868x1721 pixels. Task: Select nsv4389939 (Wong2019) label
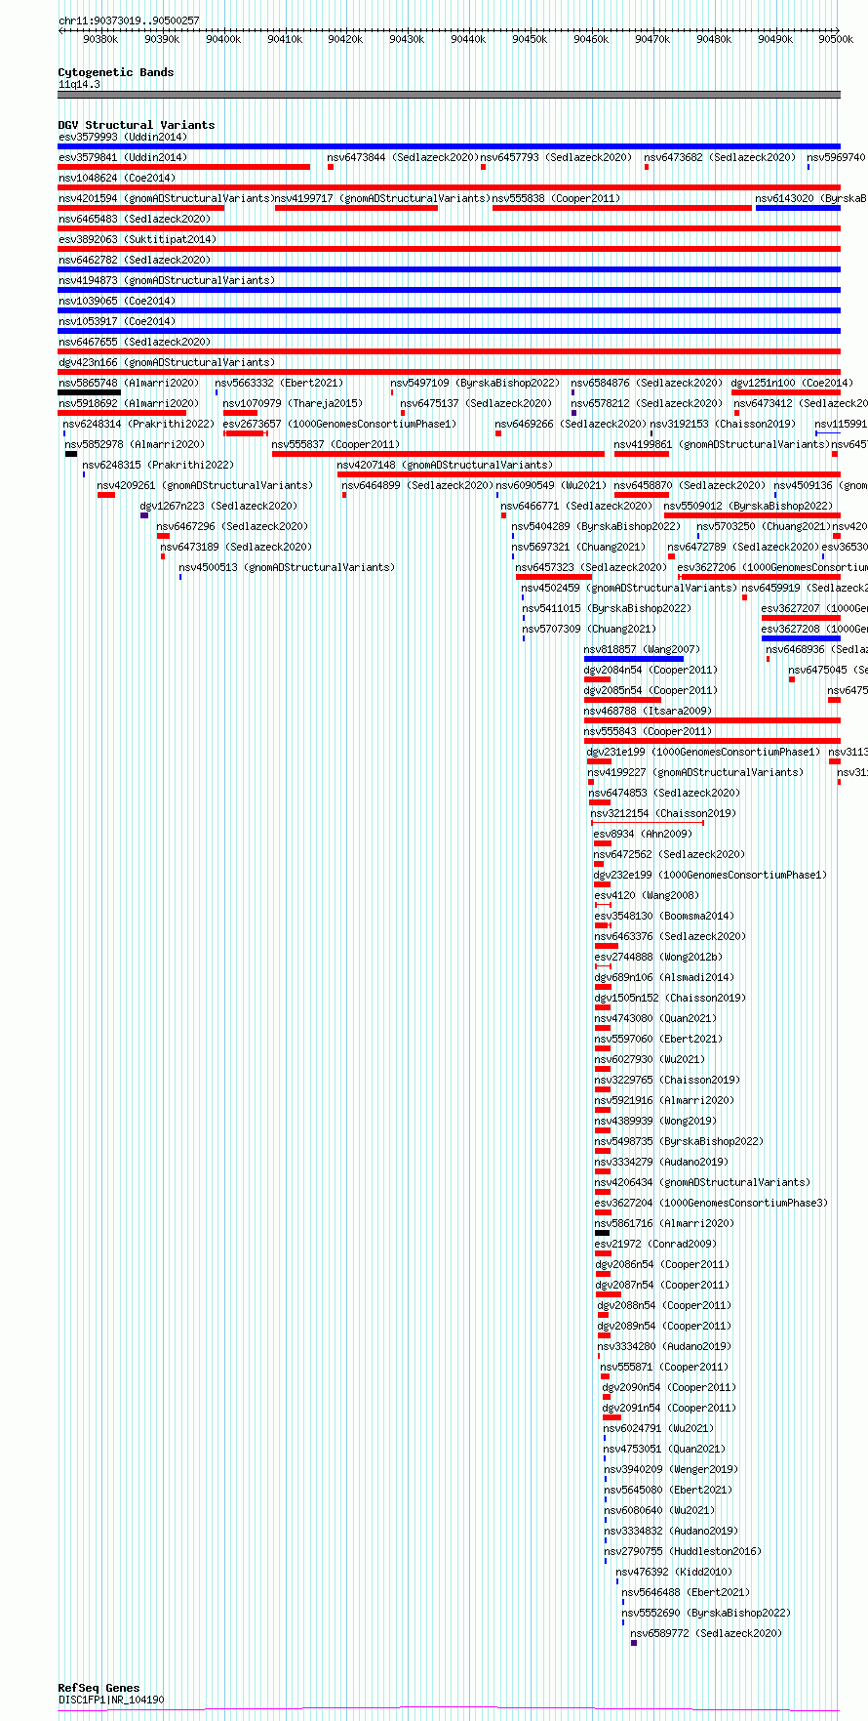(x=655, y=1121)
